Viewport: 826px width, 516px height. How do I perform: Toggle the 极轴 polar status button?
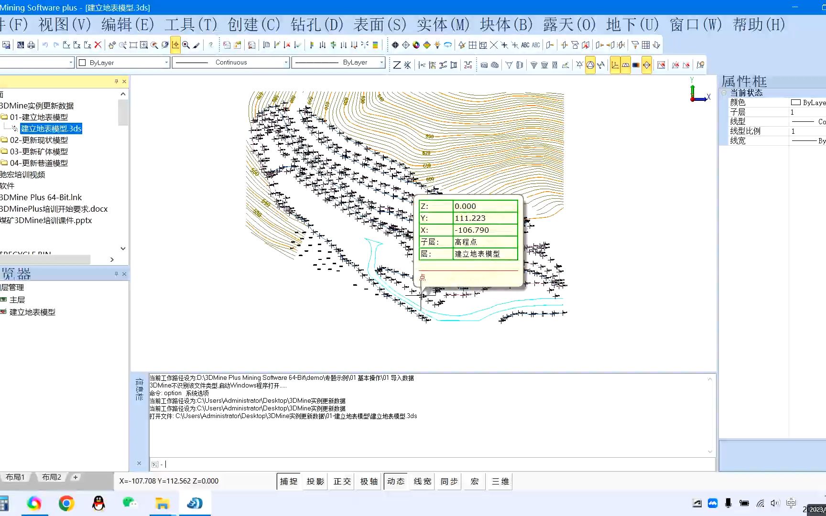(369, 482)
